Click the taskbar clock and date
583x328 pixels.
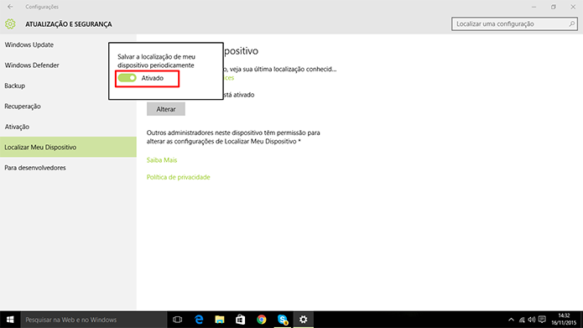pos(564,320)
